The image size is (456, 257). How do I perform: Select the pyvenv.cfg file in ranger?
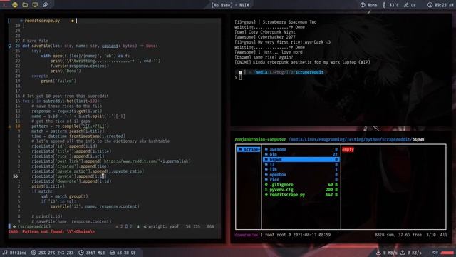coord(301,190)
